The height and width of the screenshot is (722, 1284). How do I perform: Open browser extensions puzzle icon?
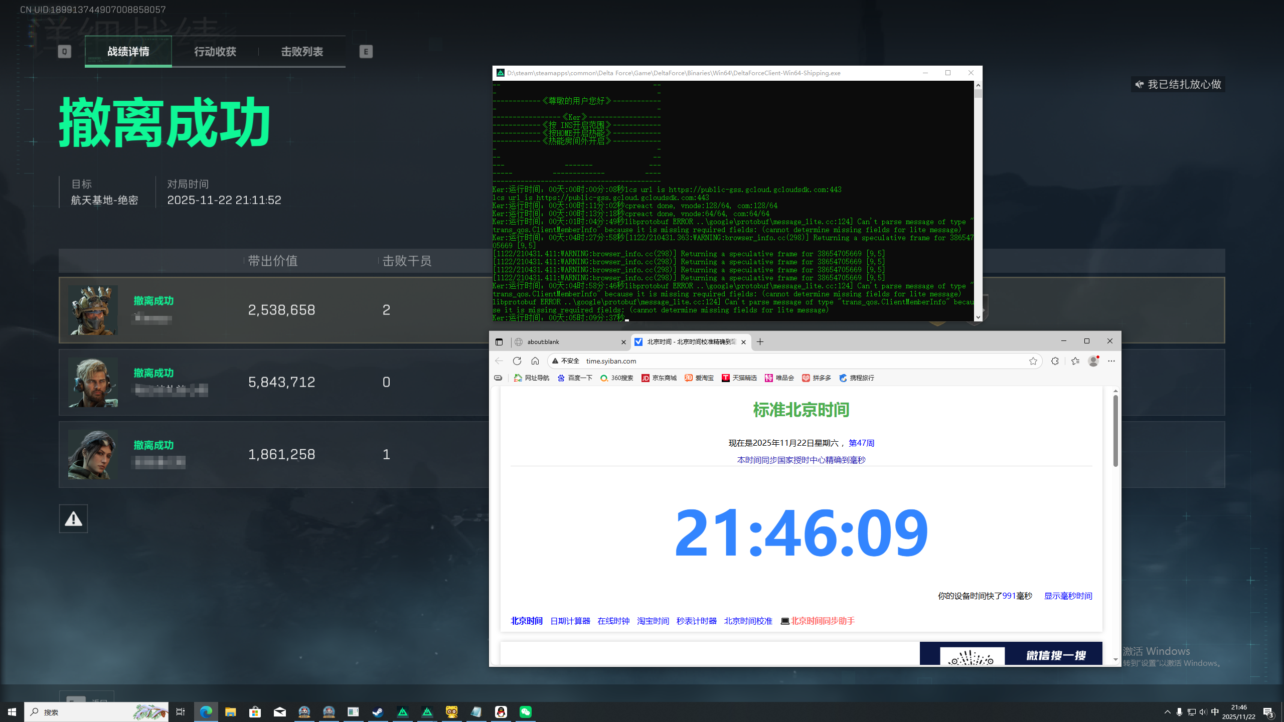(1055, 361)
